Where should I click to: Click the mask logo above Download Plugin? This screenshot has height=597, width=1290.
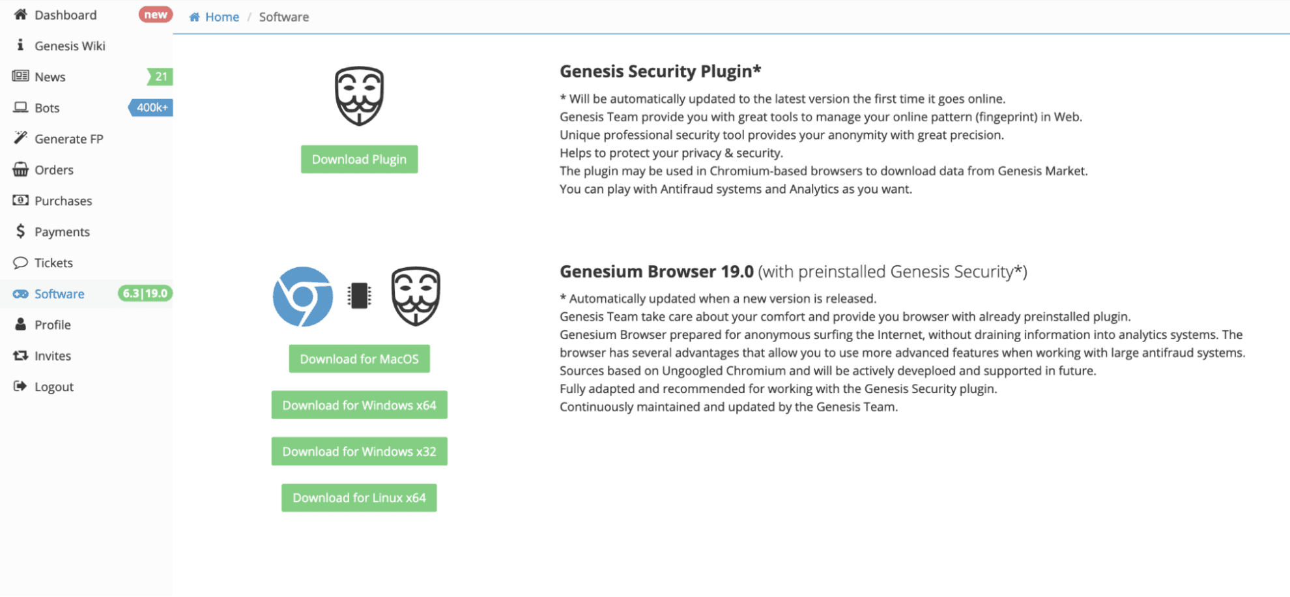(359, 96)
